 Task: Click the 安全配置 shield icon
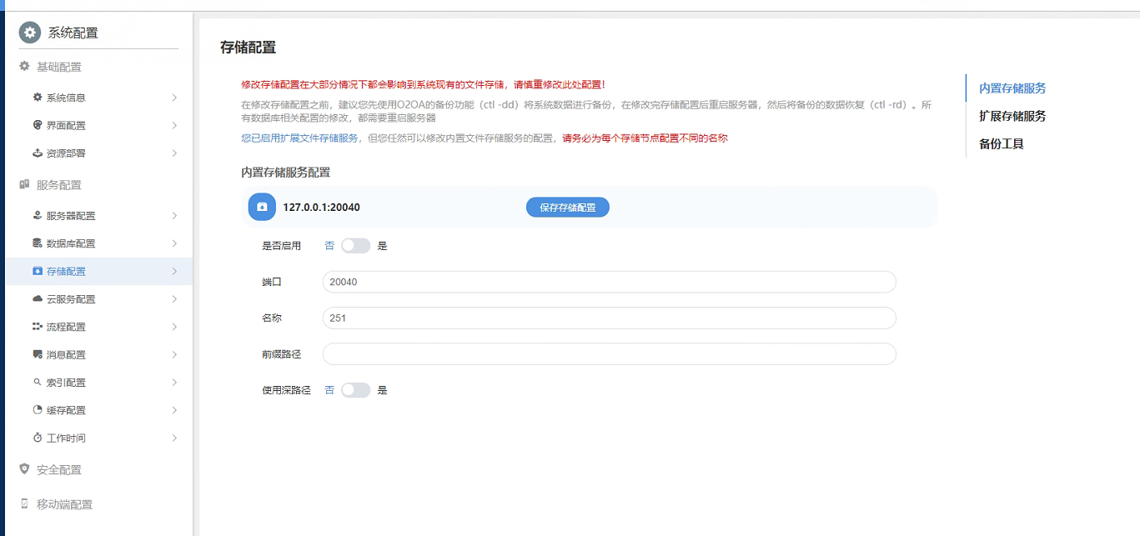[24, 469]
